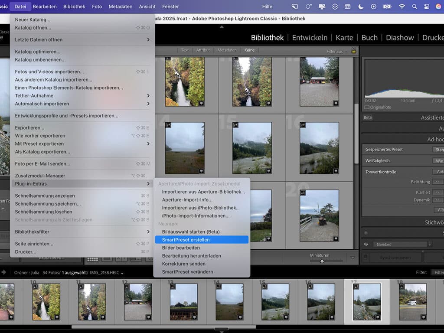The image size is (444, 333).
Task: Click the badge icon on thumbnail 16
Action: coord(303,125)
